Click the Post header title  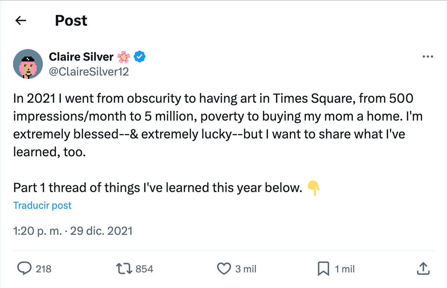[x=71, y=20]
